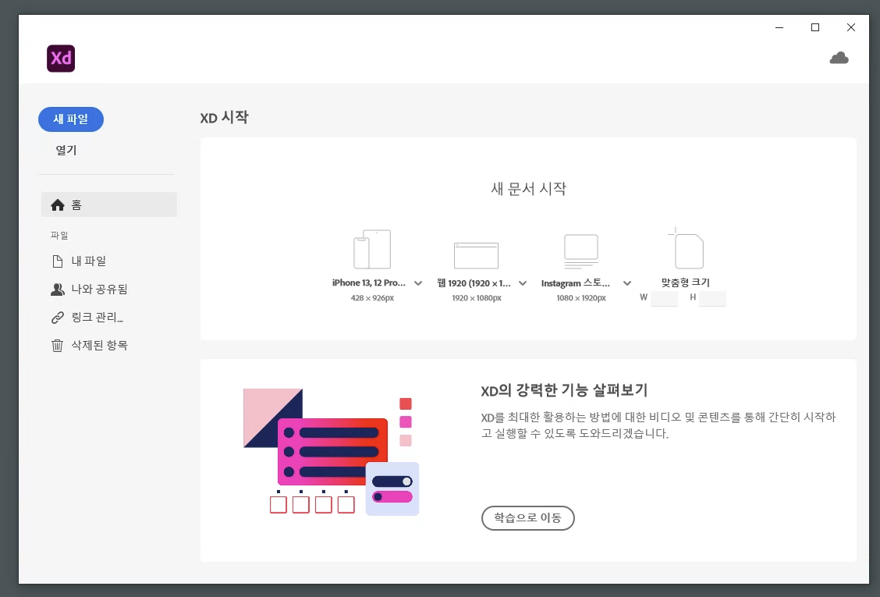The width and height of the screenshot is (880, 597).
Task: Click the chain link icon beside 링크 관리
Action: point(57,318)
